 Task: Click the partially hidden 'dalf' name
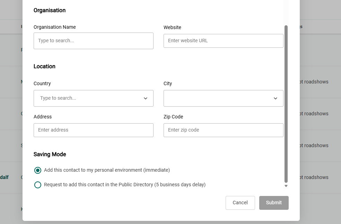tap(4, 177)
